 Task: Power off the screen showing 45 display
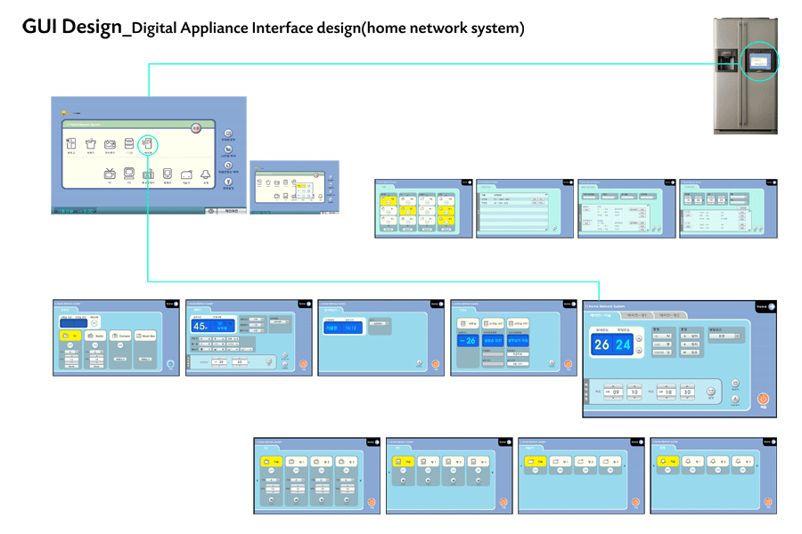coord(303,364)
